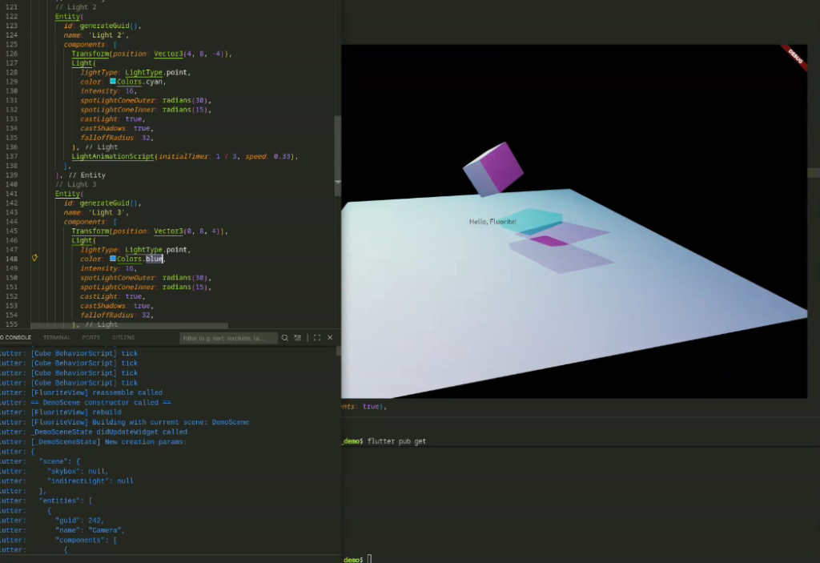Screen dimensions: 820x563
Task: Click the "Hello, Fluorite!" label in the scene
Action: (492, 221)
